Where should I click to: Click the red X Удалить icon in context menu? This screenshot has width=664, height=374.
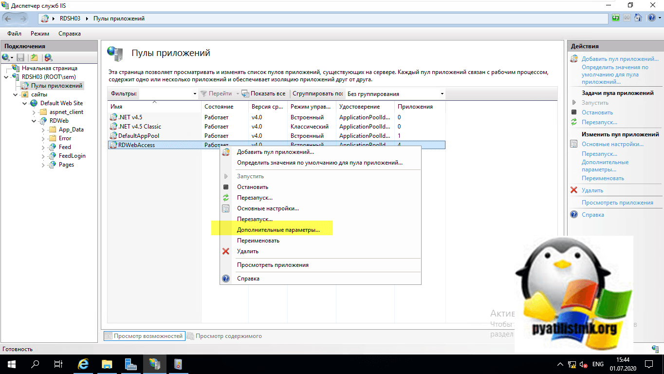[226, 251]
